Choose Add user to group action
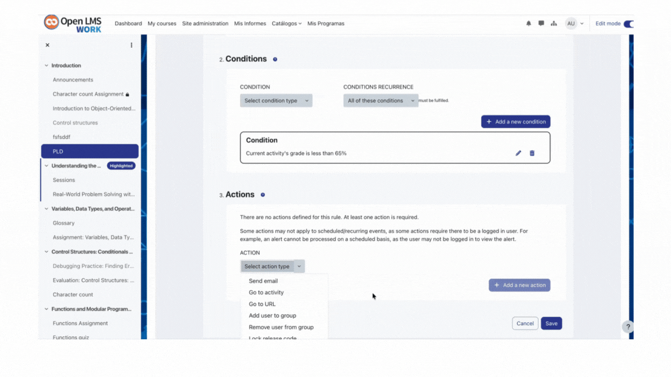 [272, 315]
